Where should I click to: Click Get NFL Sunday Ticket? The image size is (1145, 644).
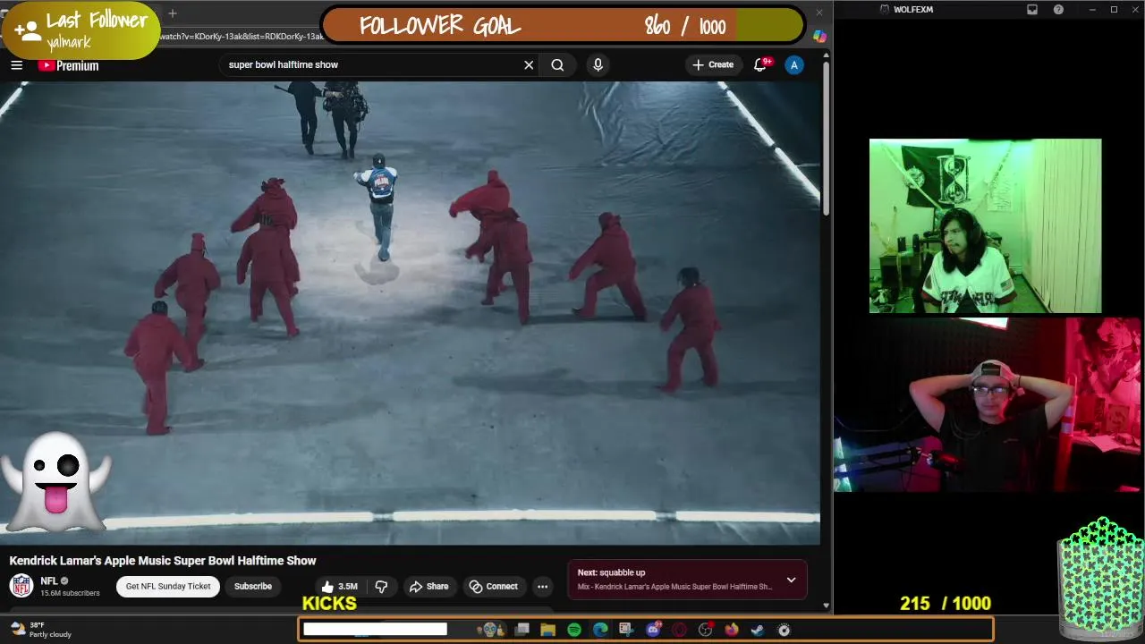tap(168, 587)
